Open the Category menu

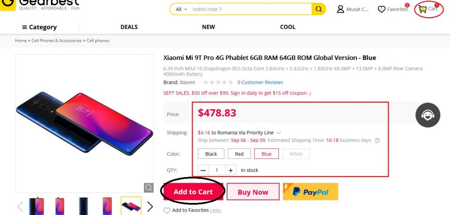point(39,27)
